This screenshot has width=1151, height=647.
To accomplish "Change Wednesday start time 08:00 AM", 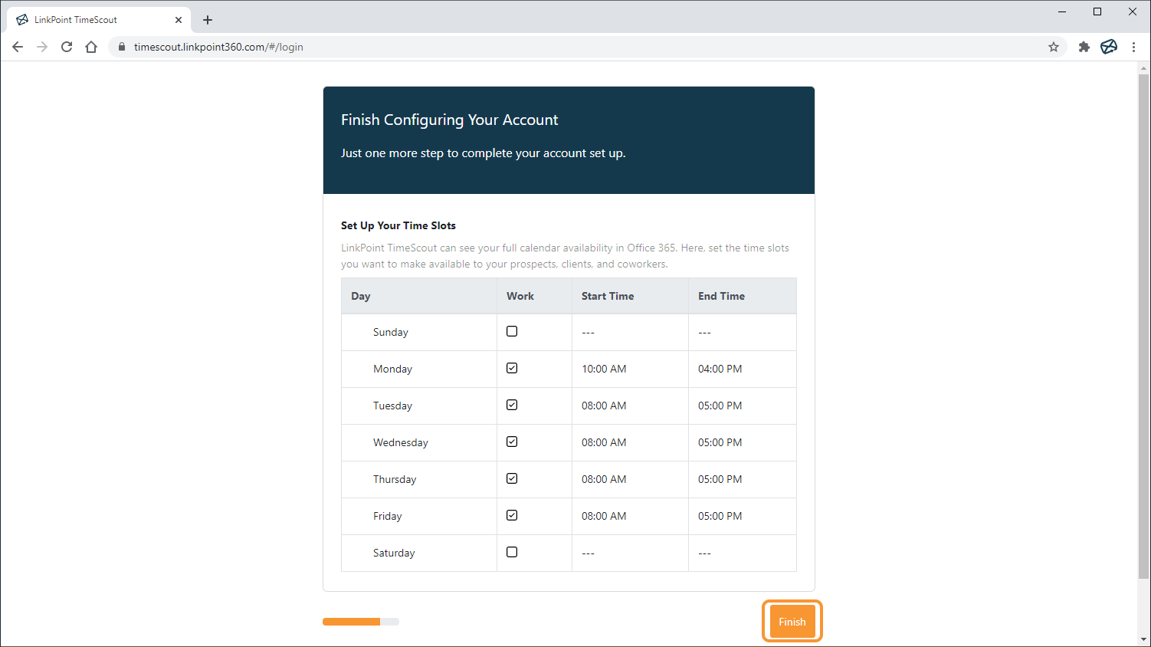I will pos(604,442).
